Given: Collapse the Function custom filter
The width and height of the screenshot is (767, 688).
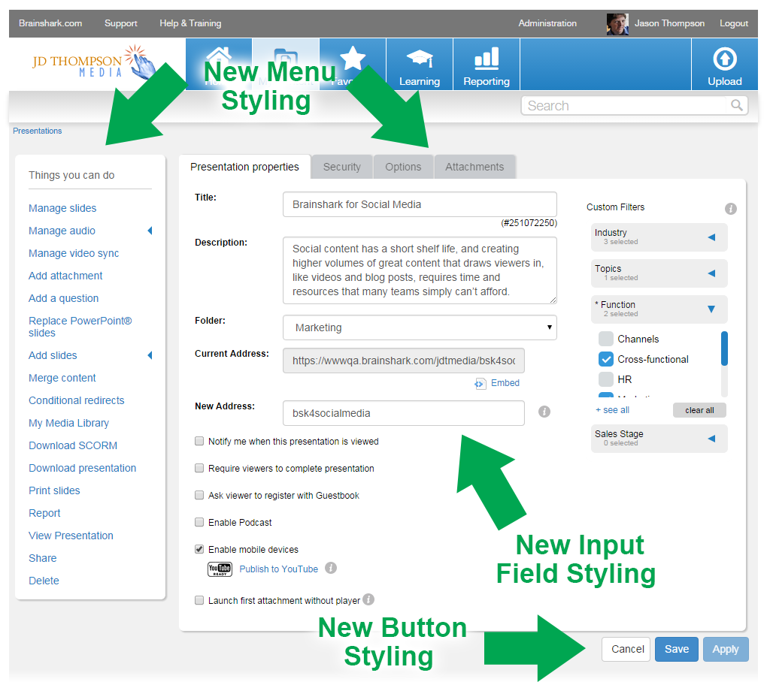Looking at the screenshot, I should coord(659,309).
